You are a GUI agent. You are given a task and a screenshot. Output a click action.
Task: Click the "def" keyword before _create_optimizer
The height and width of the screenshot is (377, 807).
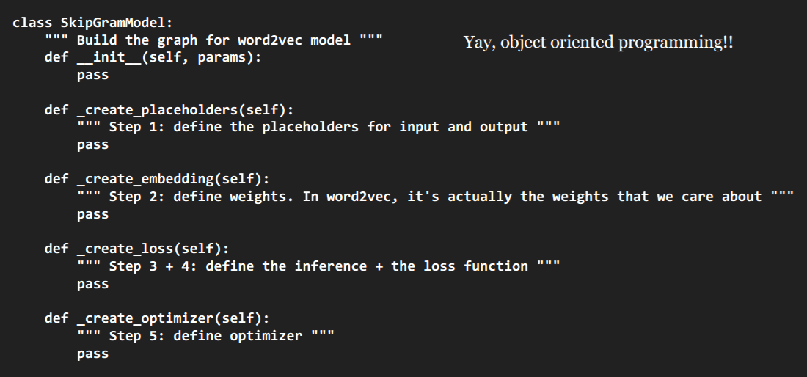[x=56, y=318]
